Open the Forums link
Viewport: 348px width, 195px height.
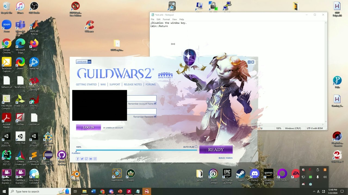[x=151, y=84]
